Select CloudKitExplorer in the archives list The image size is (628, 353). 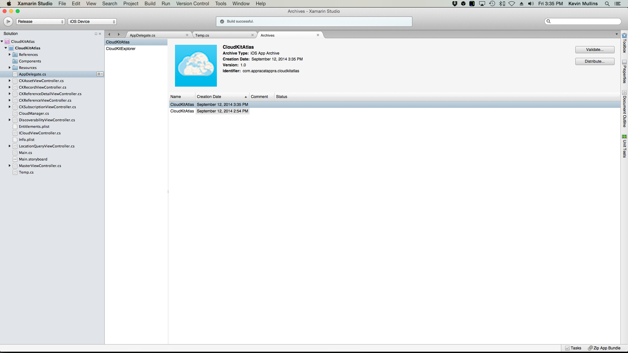121,49
